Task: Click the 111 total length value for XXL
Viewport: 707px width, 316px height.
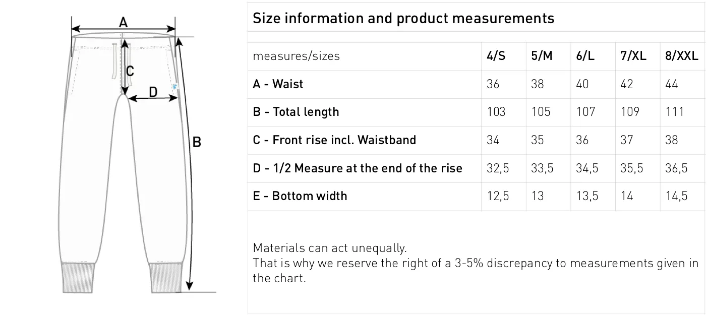Action: pos(674,112)
